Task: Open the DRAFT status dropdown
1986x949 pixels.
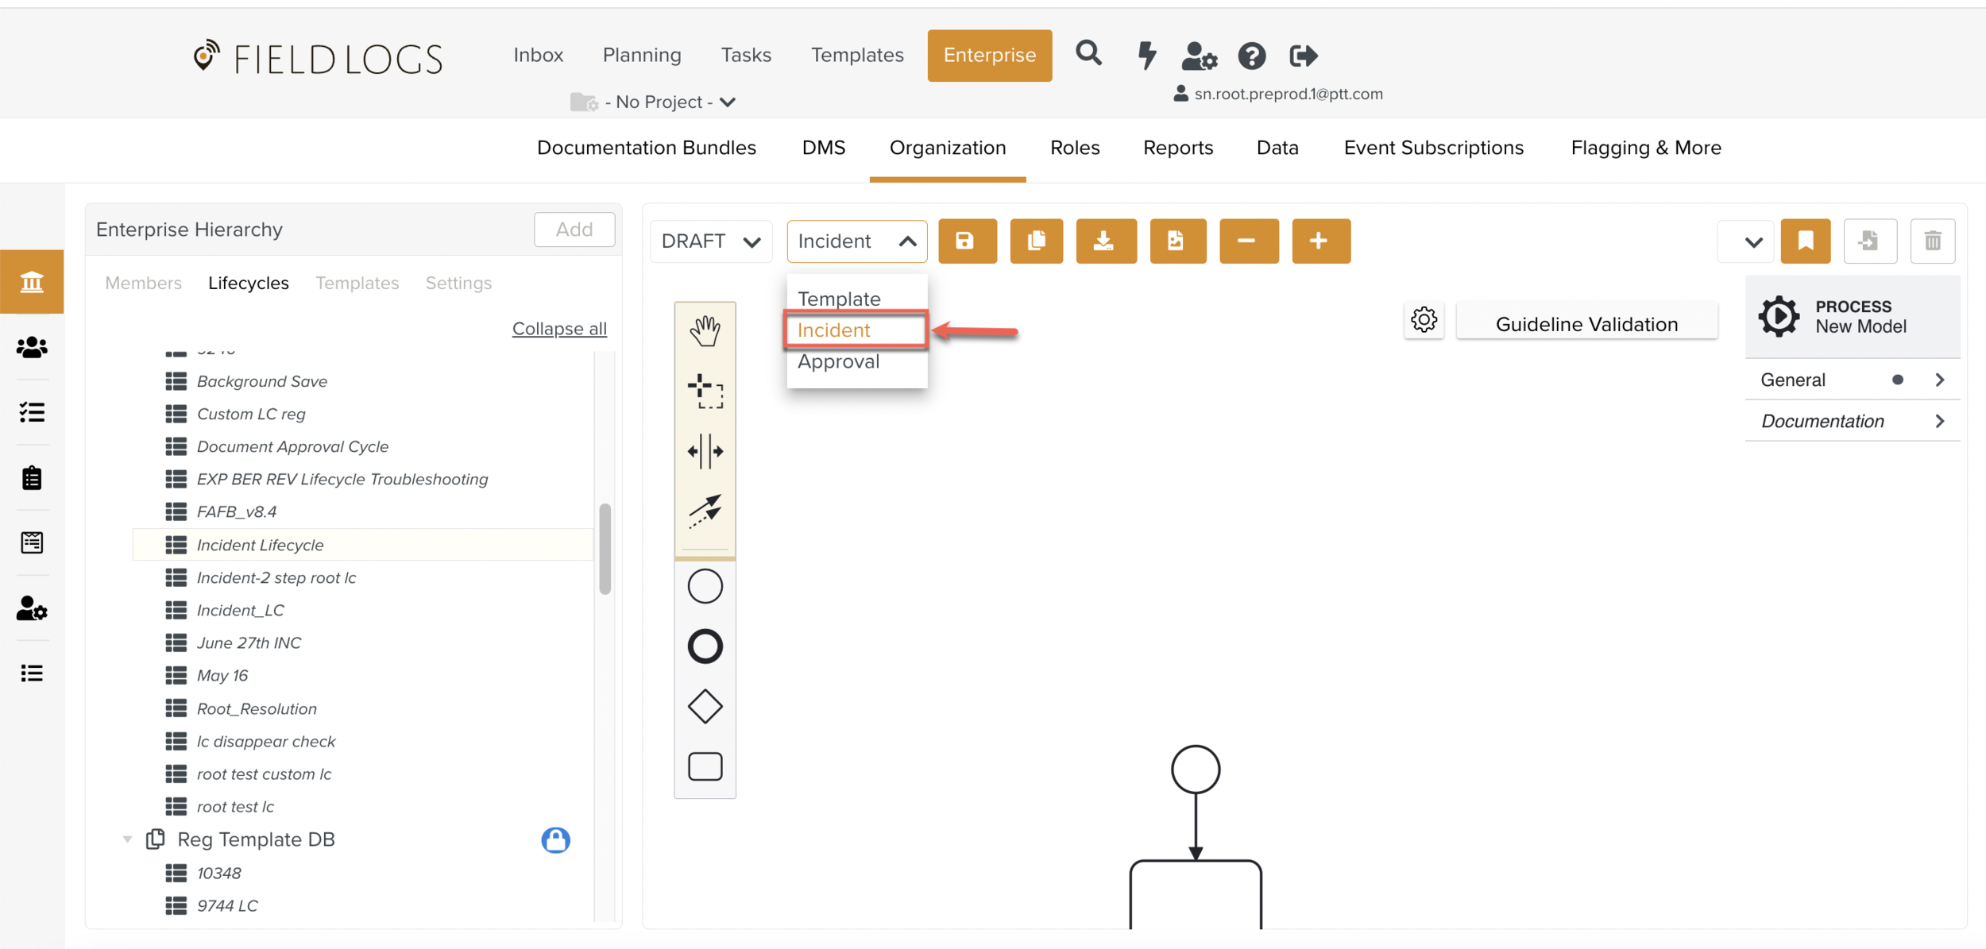Action: click(710, 241)
